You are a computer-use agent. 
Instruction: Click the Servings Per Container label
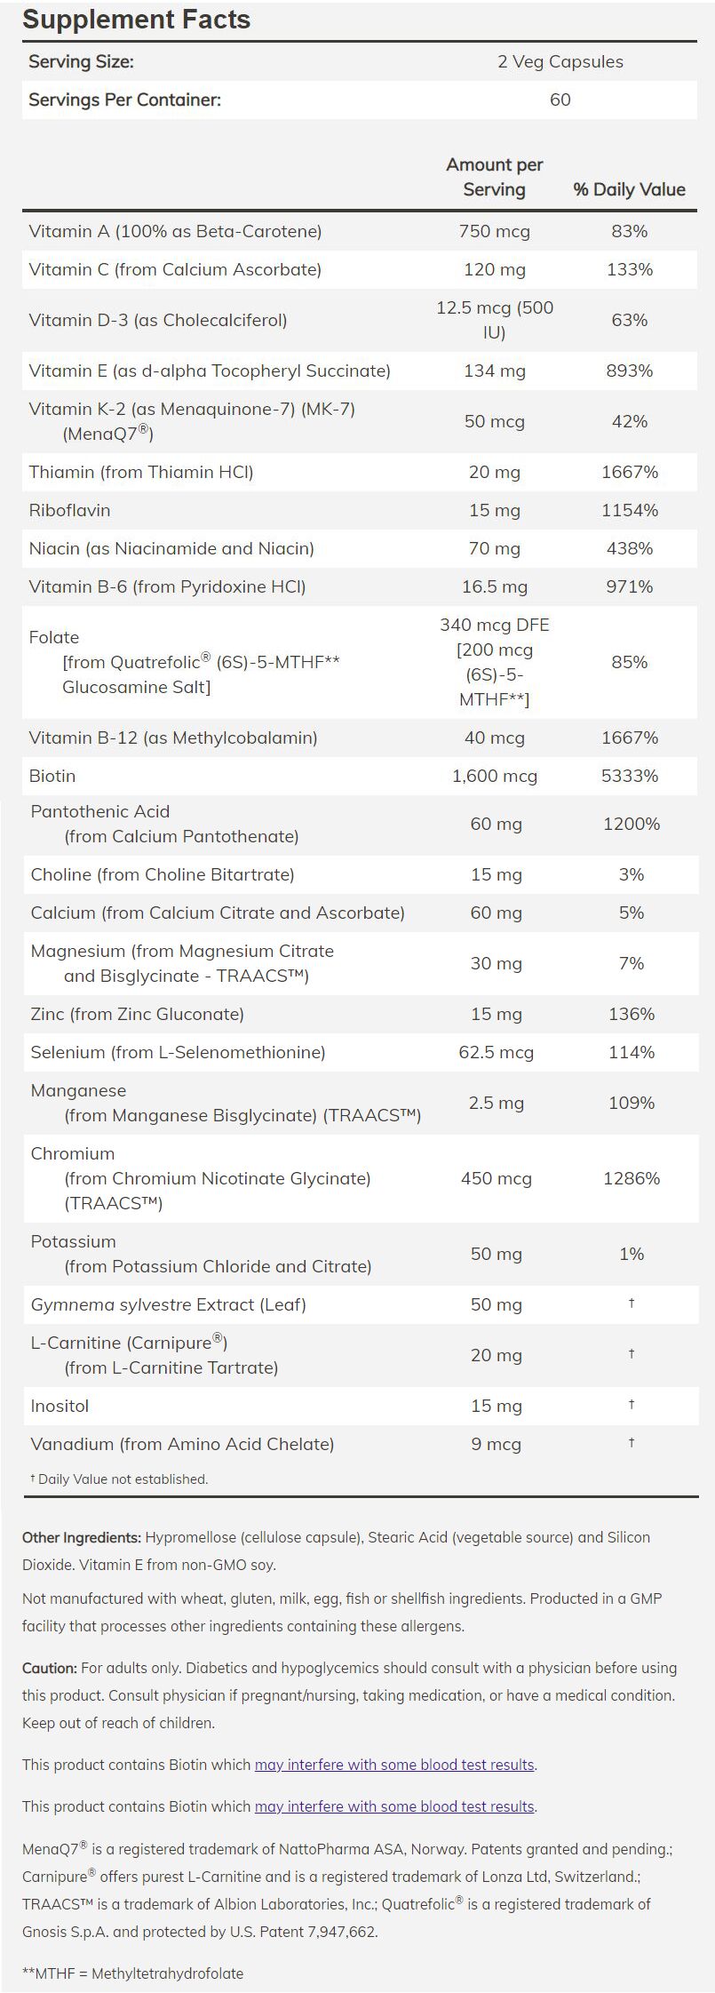(x=124, y=100)
